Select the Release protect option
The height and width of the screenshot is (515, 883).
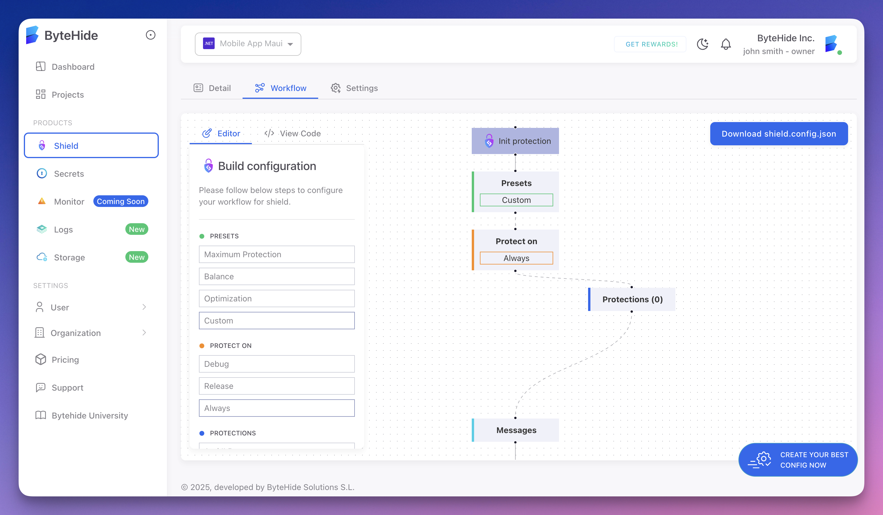pyautogui.click(x=277, y=386)
